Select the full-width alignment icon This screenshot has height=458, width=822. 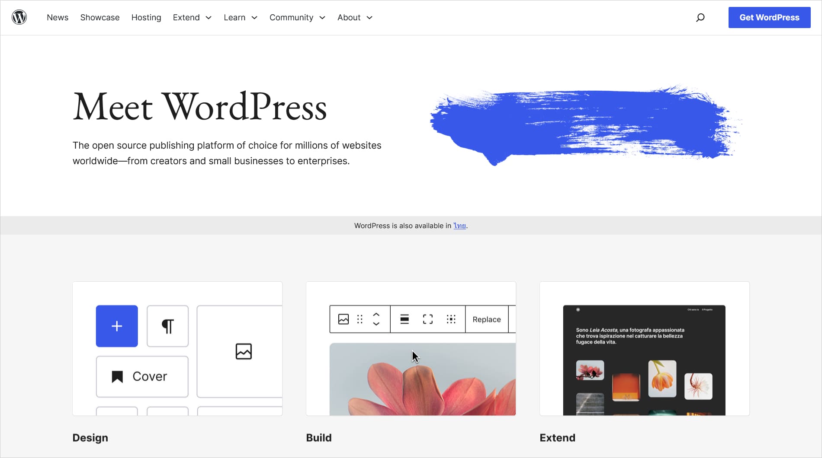[427, 319]
